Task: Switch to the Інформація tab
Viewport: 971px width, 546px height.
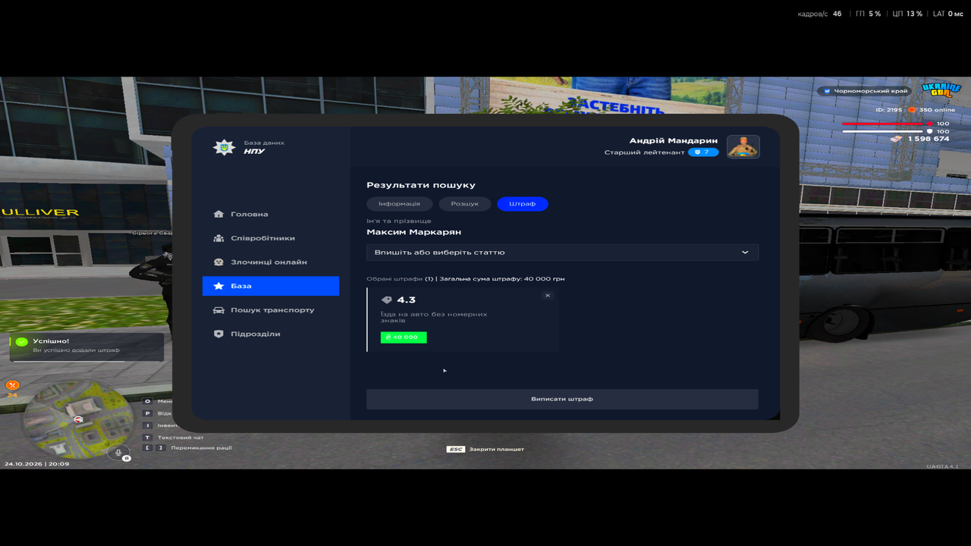Action: [x=400, y=204]
